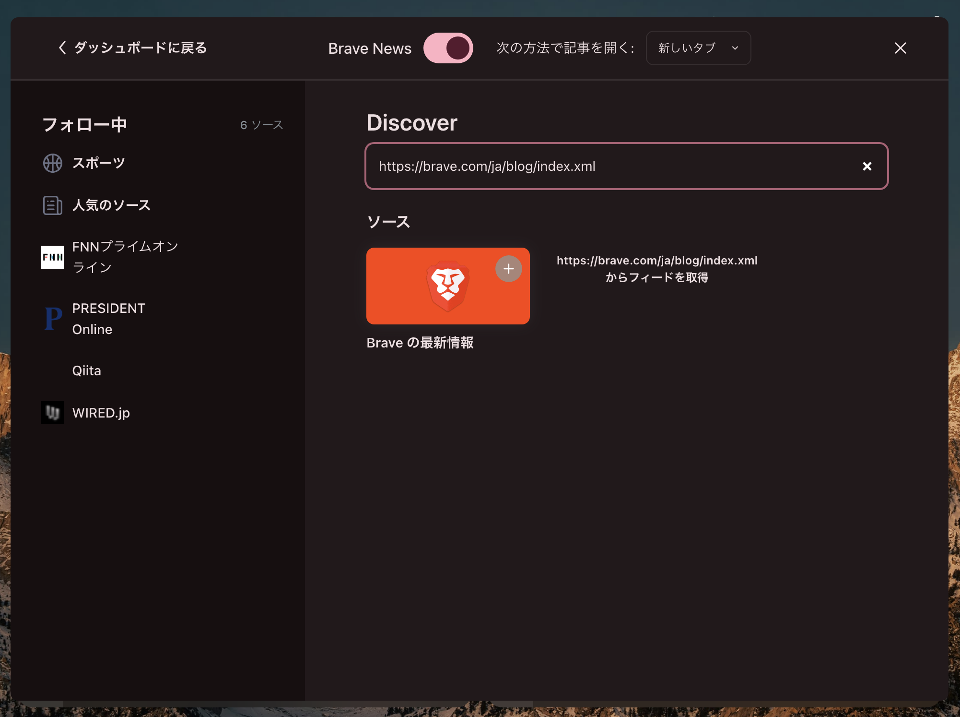Select PRESIDENT Online source

(x=108, y=319)
